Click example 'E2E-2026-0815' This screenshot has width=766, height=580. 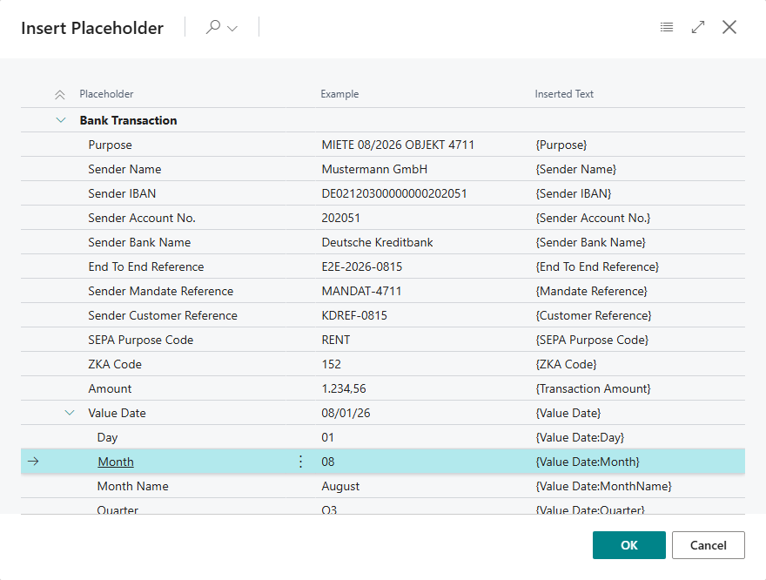point(361,266)
